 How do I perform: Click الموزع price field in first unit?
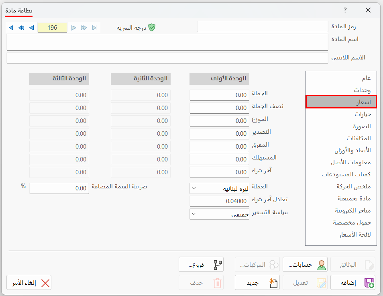pos(219,121)
